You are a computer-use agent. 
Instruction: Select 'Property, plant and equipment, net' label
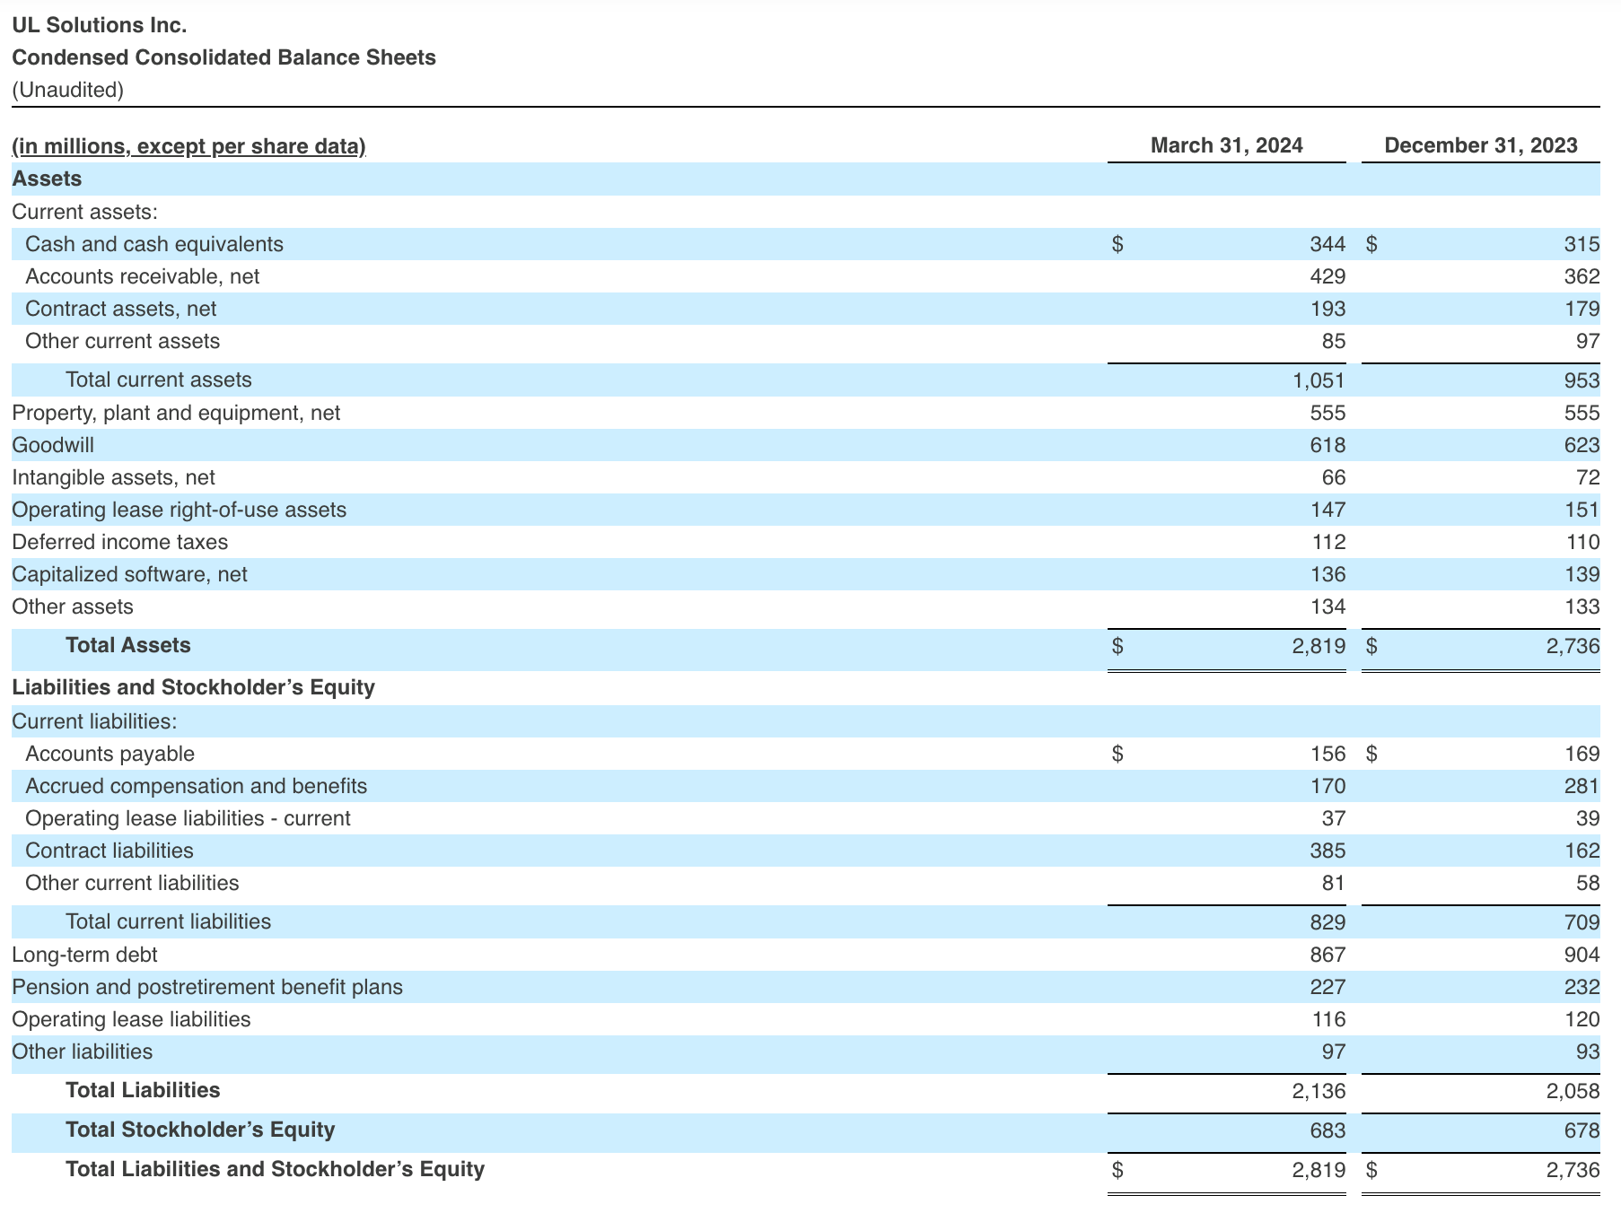176,413
